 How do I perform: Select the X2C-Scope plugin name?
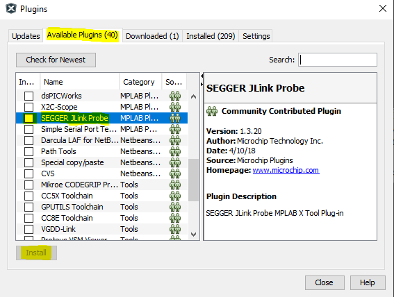pyautogui.click(x=59, y=107)
